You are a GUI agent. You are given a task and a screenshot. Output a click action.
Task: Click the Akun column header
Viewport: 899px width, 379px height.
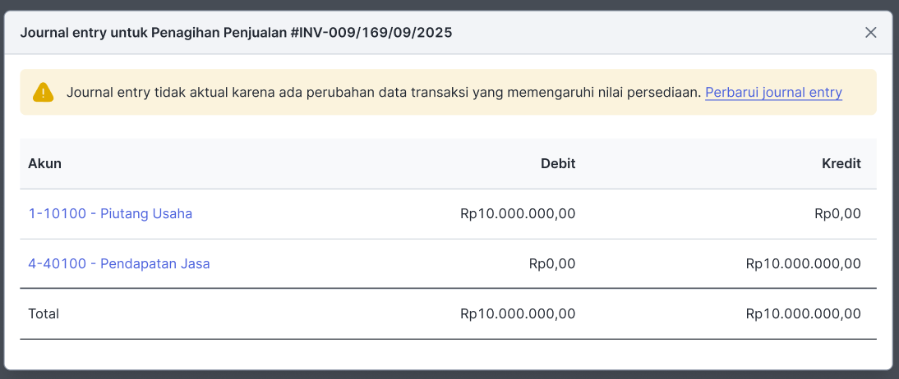coord(44,164)
